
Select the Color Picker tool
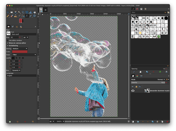(31, 16)
